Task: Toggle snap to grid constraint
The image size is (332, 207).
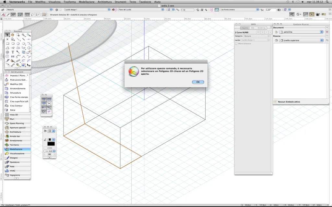Action: [44, 99]
